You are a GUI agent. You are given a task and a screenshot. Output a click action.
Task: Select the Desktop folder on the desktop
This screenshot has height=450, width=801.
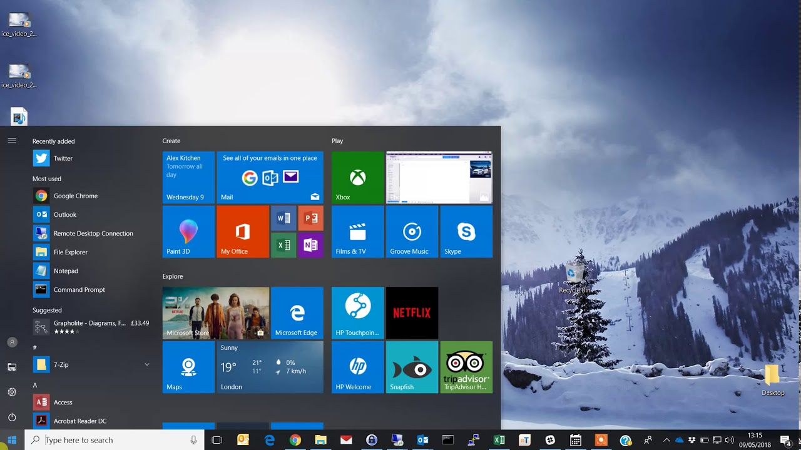[773, 380]
